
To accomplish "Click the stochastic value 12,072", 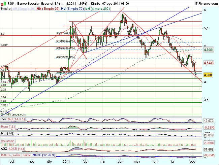I will [x=209, y=121].
